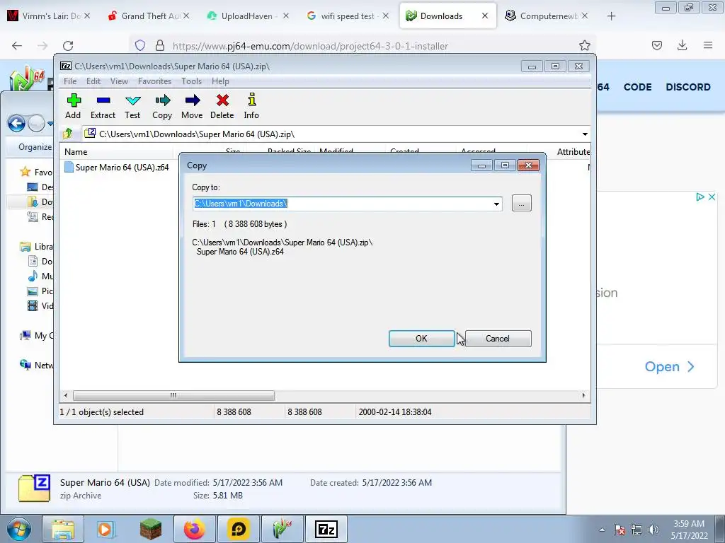Open the View menu in 7-Zip
The width and height of the screenshot is (725, 543).
(x=119, y=81)
